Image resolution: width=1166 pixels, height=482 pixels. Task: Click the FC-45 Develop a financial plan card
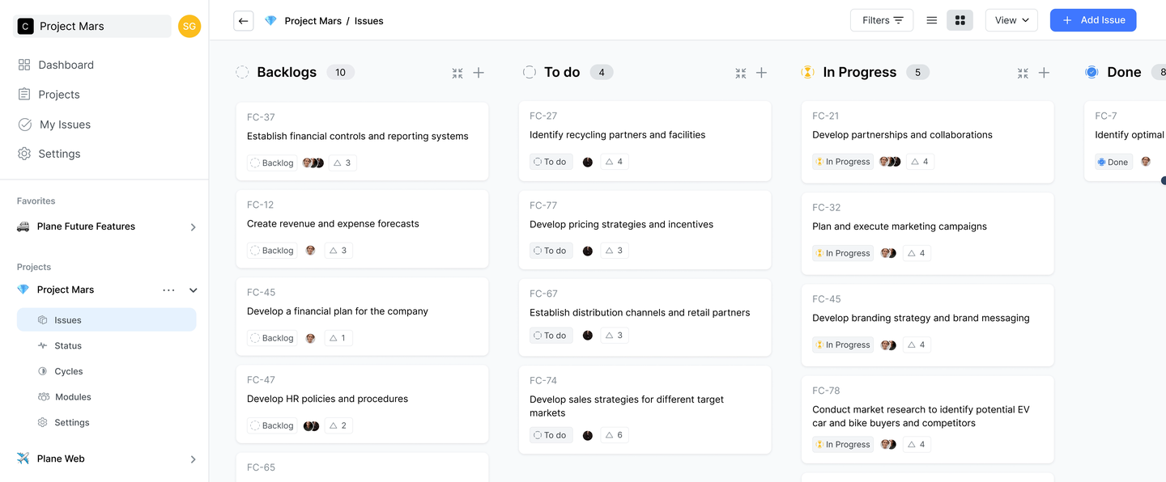pos(362,317)
